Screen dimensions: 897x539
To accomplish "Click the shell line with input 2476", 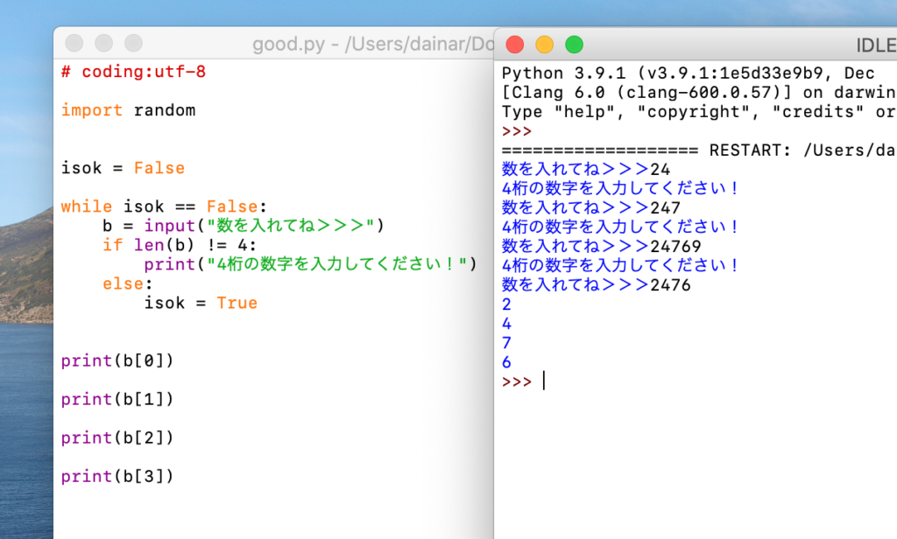I will point(596,284).
